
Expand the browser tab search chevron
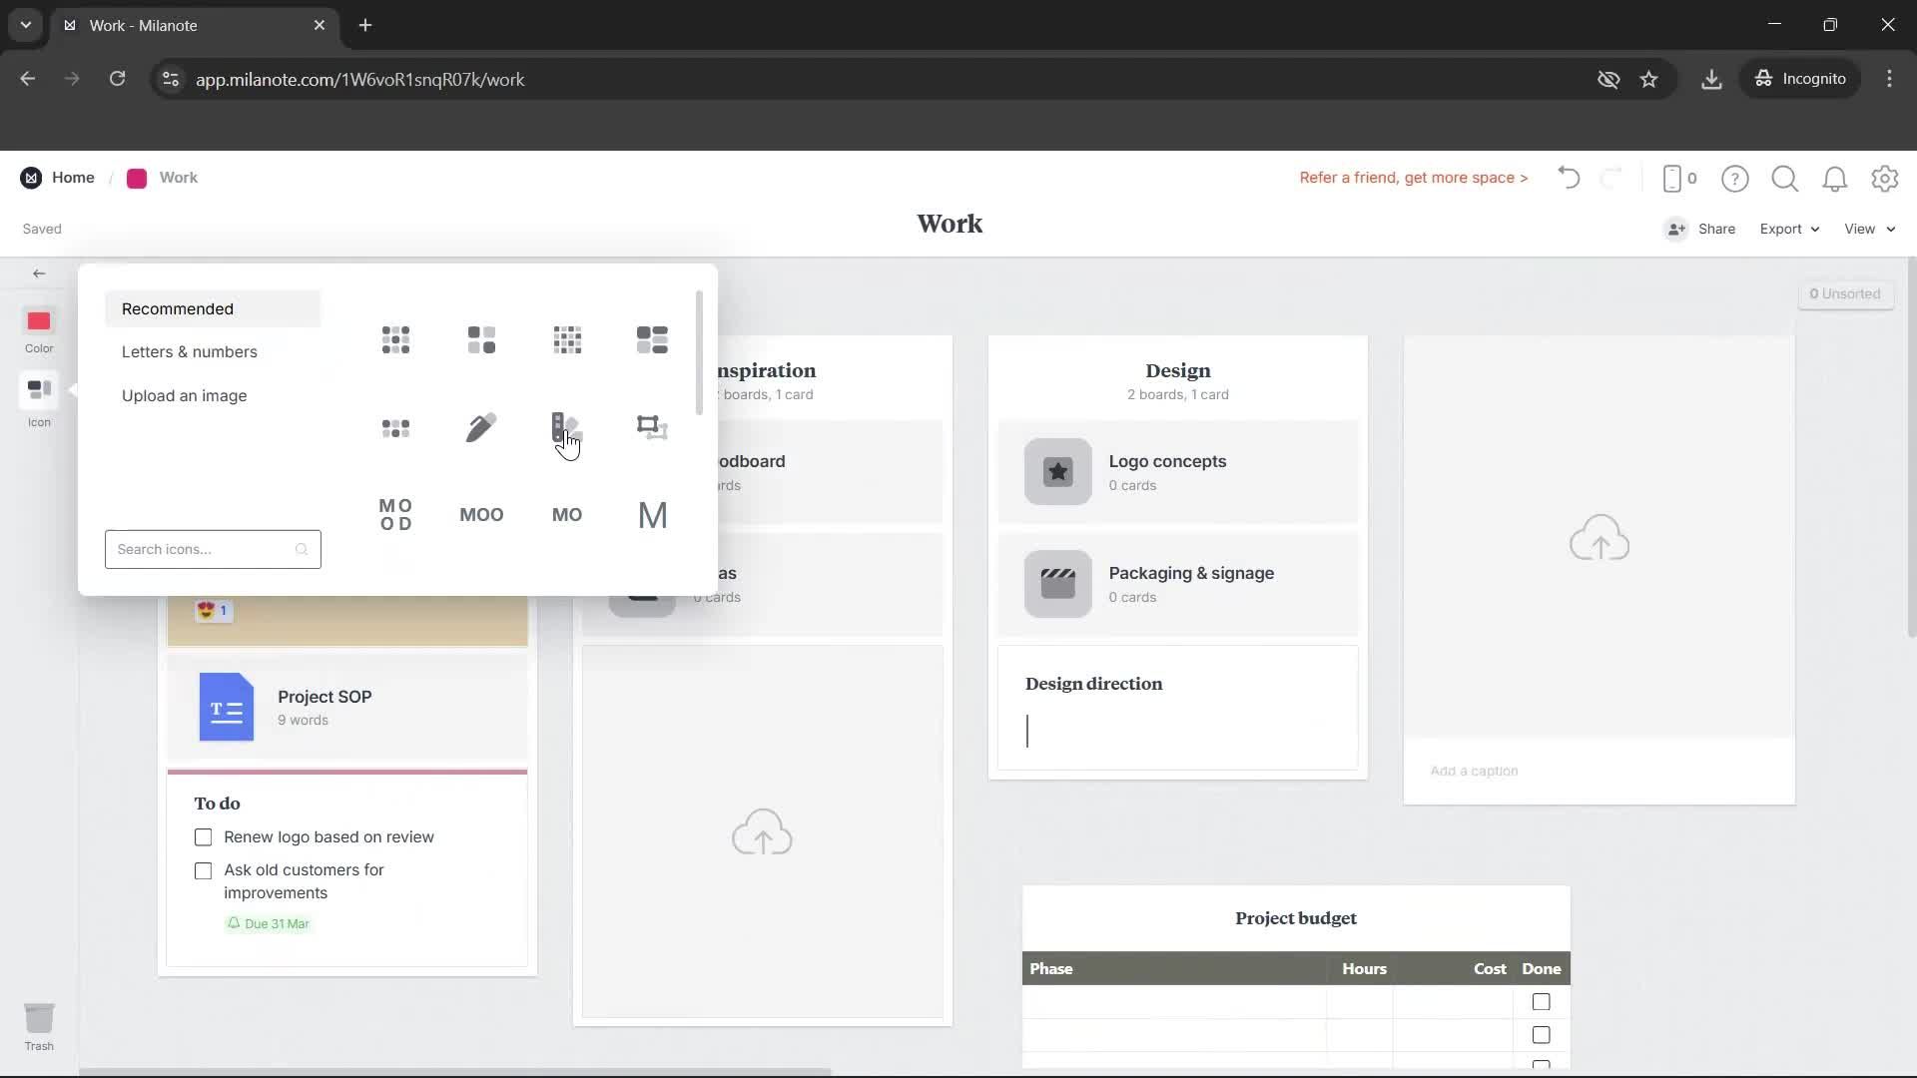pyautogui.click(x=25, y=25)
